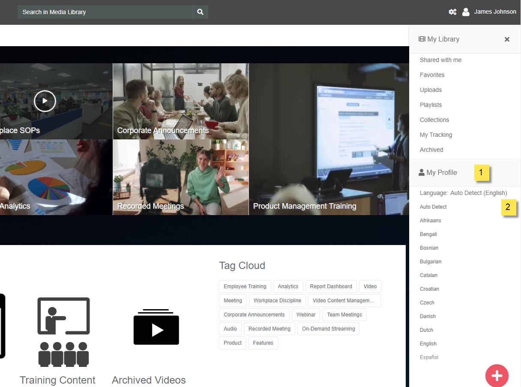Image resolution: width=521 pixels, height=387 pixels.
Task: Click the user profile avatar icon
Action: 466,12
